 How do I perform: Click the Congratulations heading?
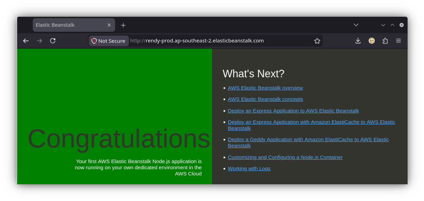pyautogui.click(x=119, y=139)
